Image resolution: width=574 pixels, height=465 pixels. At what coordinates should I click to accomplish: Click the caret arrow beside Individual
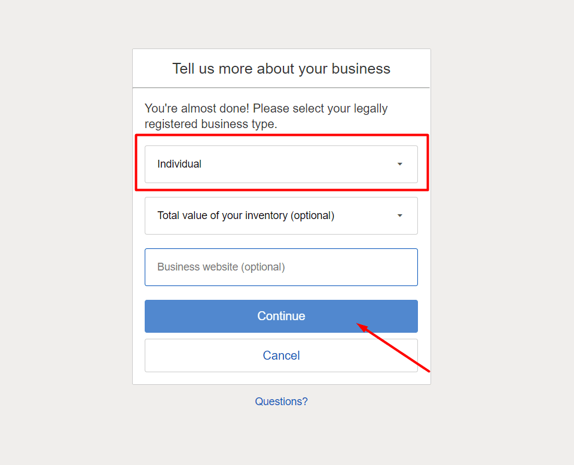click(x=400, y=164)
